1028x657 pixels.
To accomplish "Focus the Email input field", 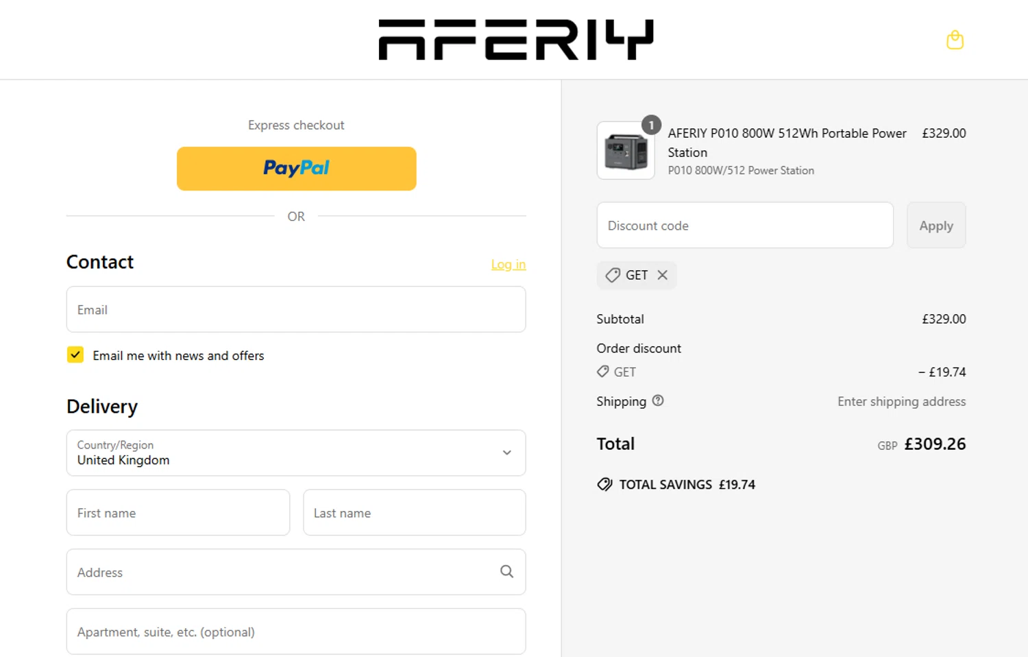I will (296, 309).
